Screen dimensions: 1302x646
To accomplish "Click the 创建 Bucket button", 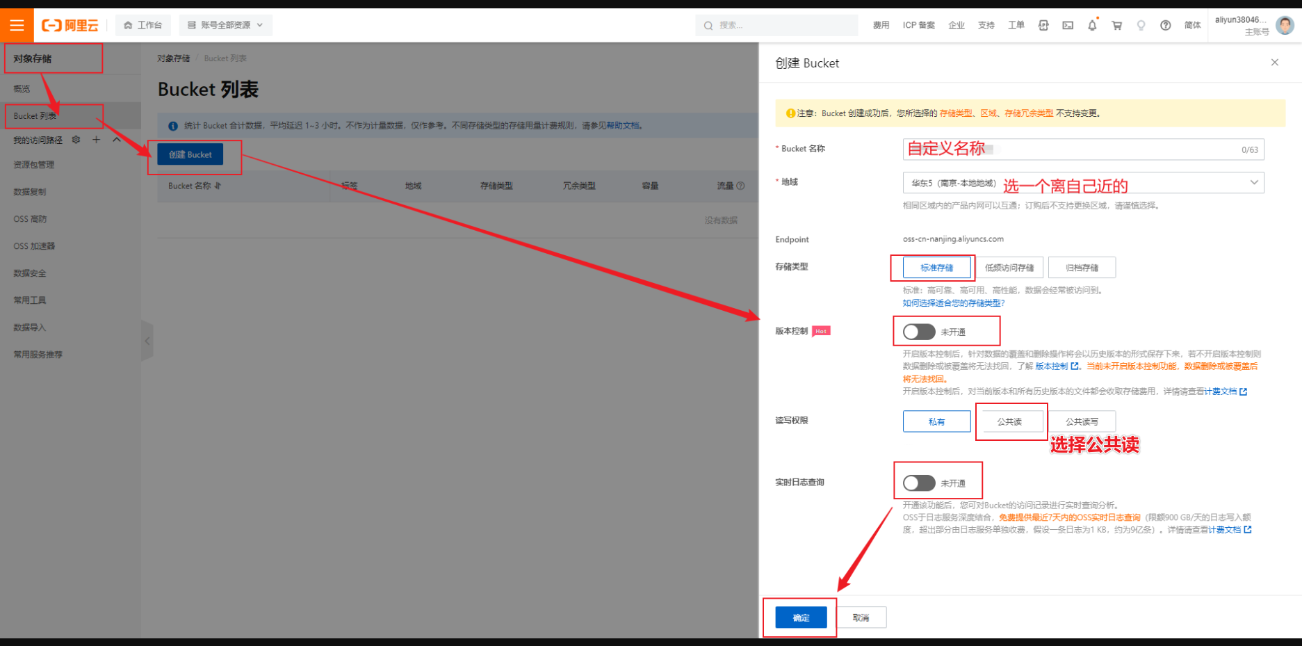I will click(x=191, y=154).
